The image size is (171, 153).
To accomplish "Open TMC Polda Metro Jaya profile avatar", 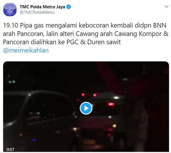I will [10, 10].
